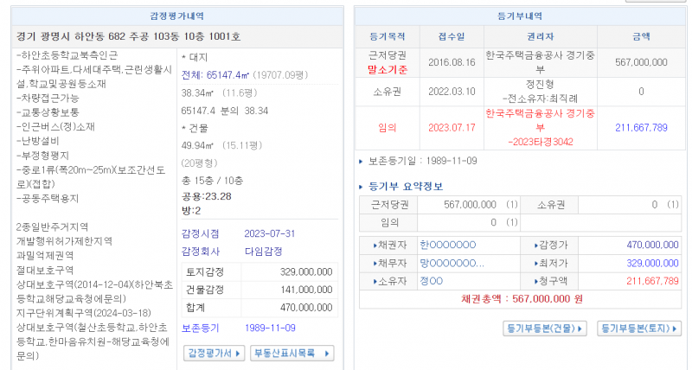Open 등기부등본(건물) building registry

coord(545,329)
